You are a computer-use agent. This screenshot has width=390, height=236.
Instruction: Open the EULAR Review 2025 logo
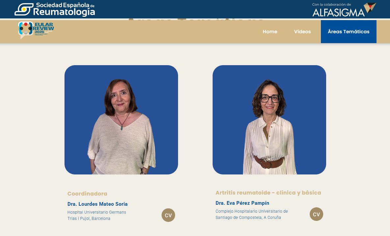point(36,30)
